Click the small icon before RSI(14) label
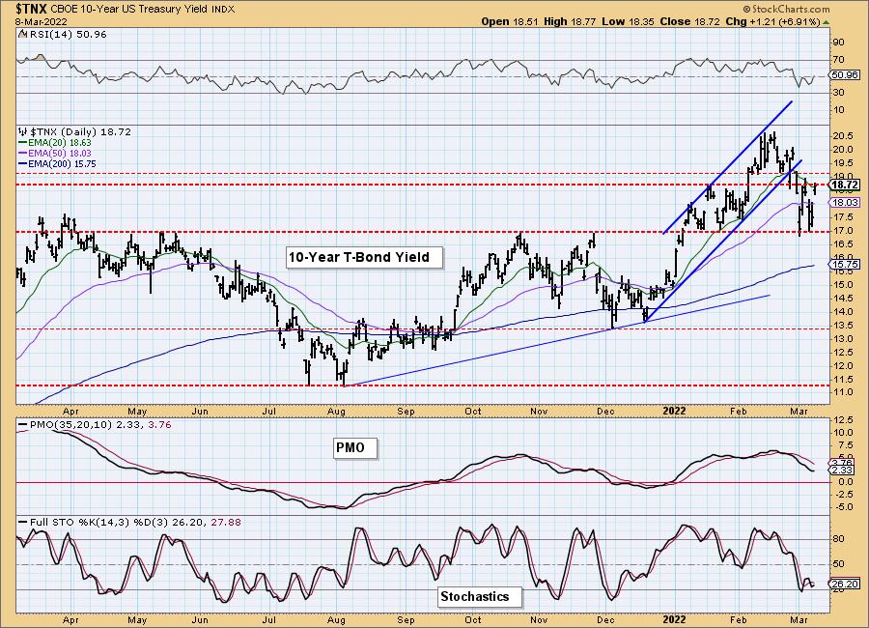 22,35
